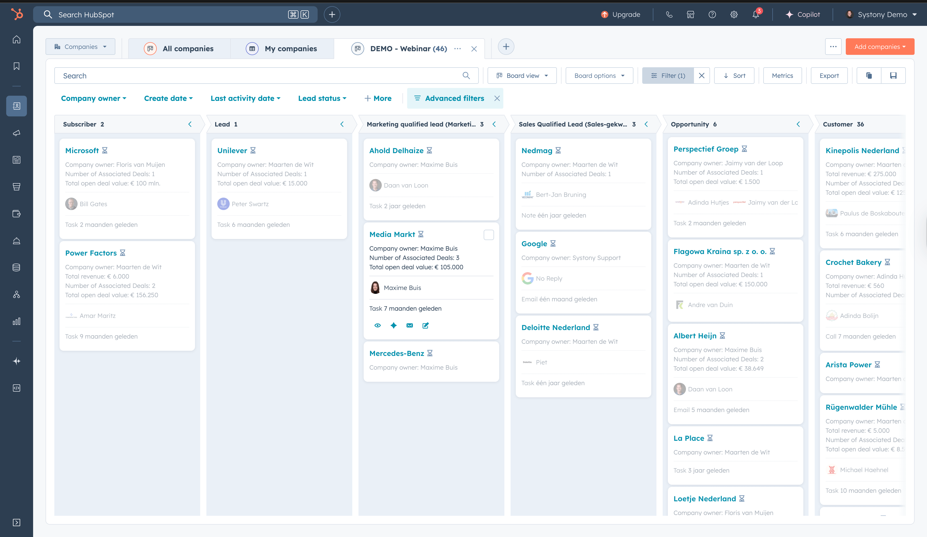Screen dimensions: 927x537
Task: Click the + More filters button
Action: point(378,98)
